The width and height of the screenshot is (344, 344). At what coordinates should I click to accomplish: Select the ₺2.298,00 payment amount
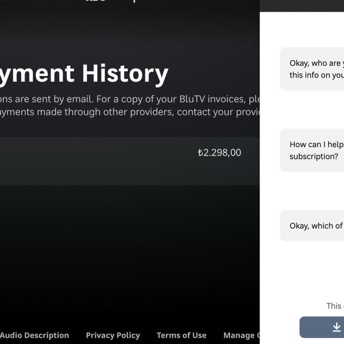(x=219, y=153)
